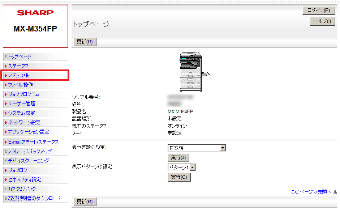The width and height of the screenshot is (340, 216).
Task: Open アプリケーション設定 menu item
Action: click(x=29, y=132)
